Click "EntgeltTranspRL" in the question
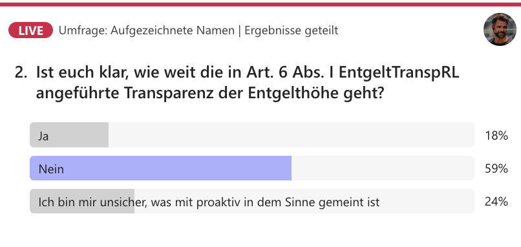521x247 pixels. tap(399, 74)
